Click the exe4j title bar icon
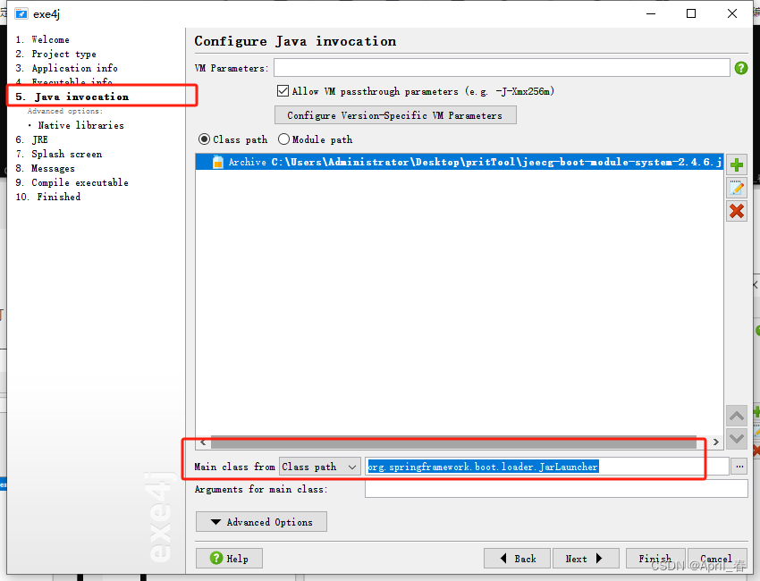Image resolution: width=760 pixels, height=581 pixels. click(x=21, y=13)
